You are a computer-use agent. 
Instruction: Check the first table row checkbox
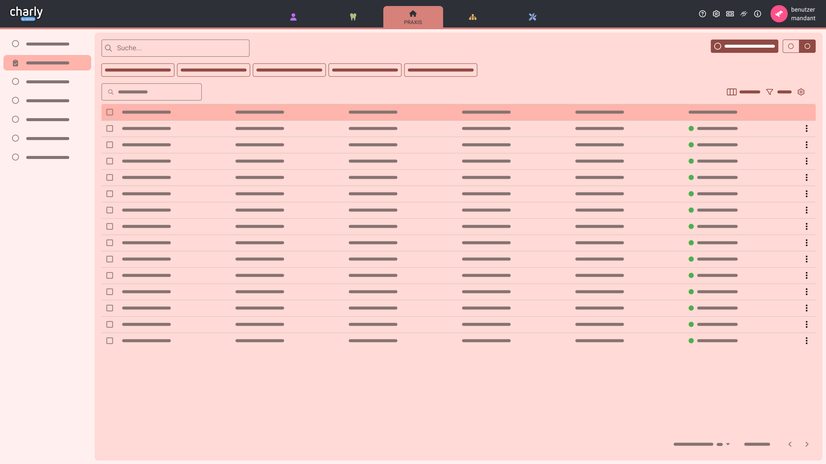pyautogui.click(x=110, y=128)
